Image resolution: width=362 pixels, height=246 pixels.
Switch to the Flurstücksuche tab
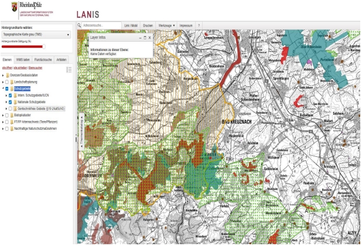43,60
